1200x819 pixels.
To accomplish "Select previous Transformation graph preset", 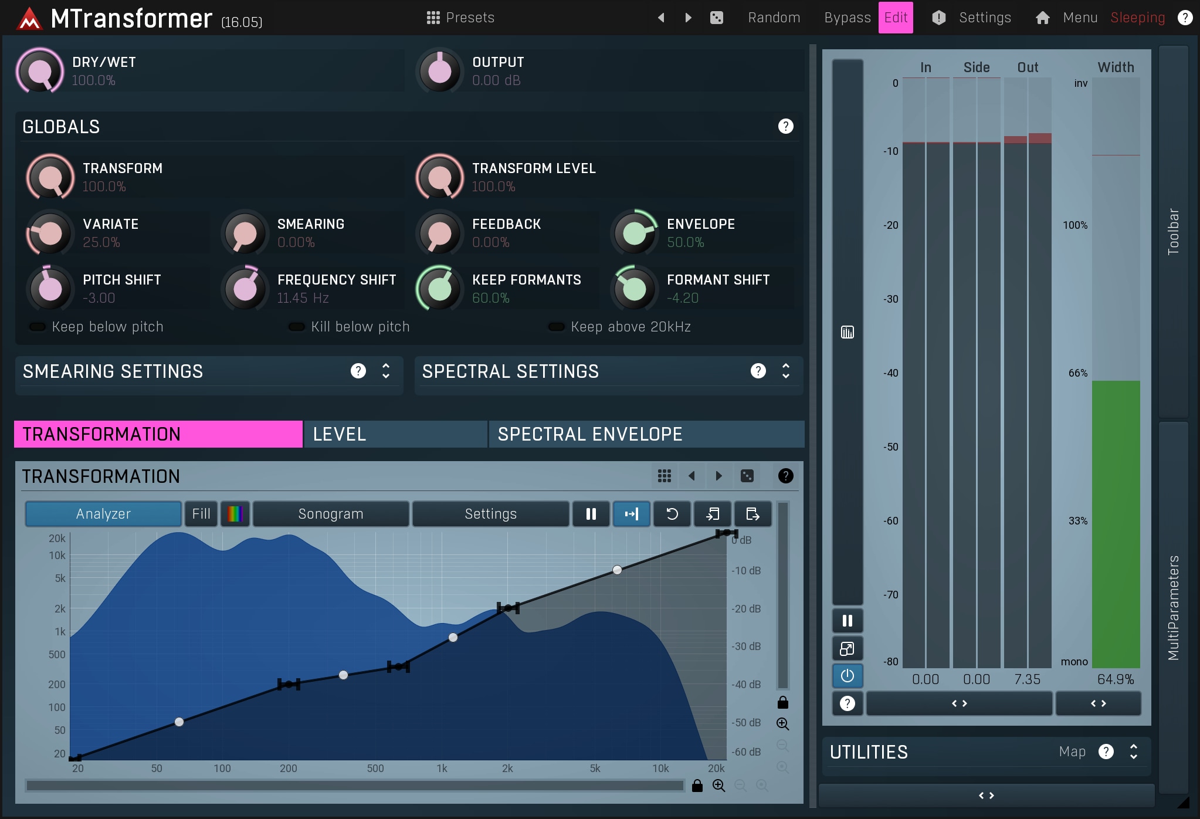I will (x=691, y=476).
